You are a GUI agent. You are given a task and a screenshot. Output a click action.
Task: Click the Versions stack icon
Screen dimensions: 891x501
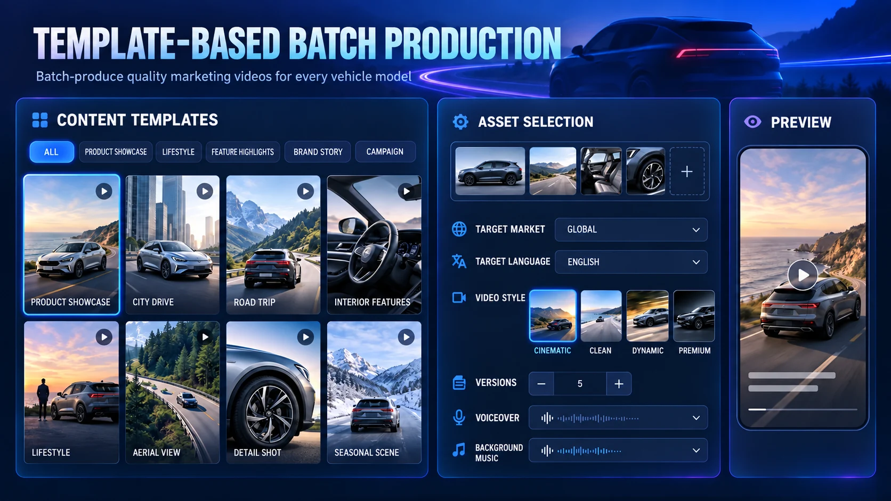(x=459, y=383)
